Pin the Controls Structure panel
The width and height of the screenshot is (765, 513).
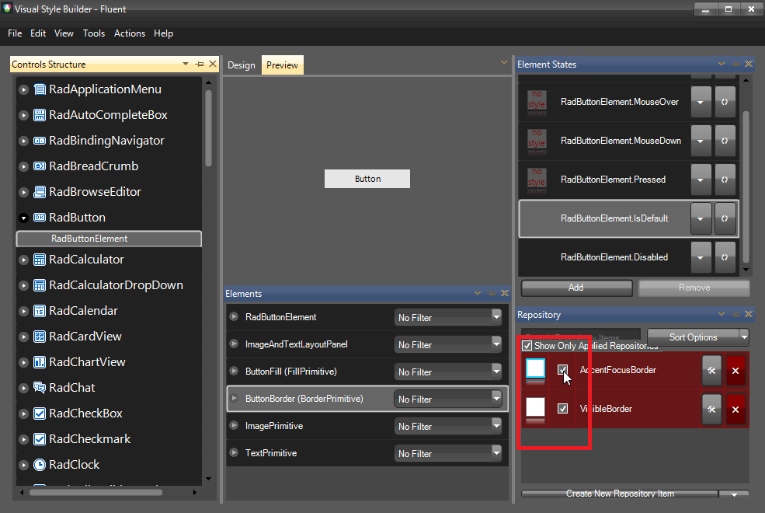198,64
